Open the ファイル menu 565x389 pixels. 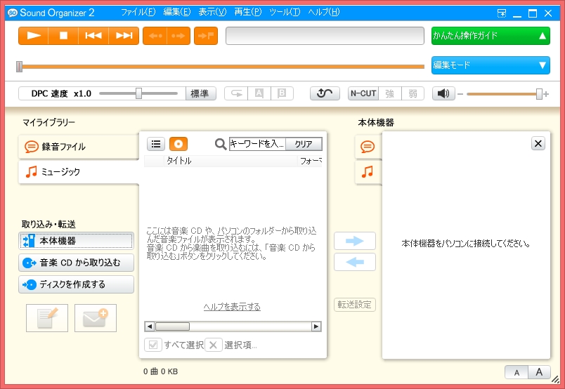[x=138, y=12]
